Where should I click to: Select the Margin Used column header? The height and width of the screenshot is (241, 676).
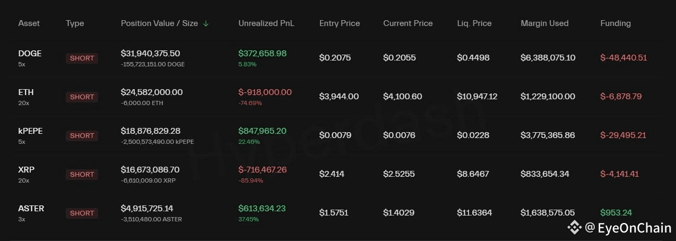click(544, 23)
